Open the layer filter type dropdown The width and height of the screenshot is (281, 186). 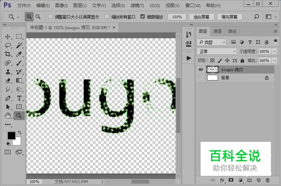pyautogui.click(x=212, y=42)
